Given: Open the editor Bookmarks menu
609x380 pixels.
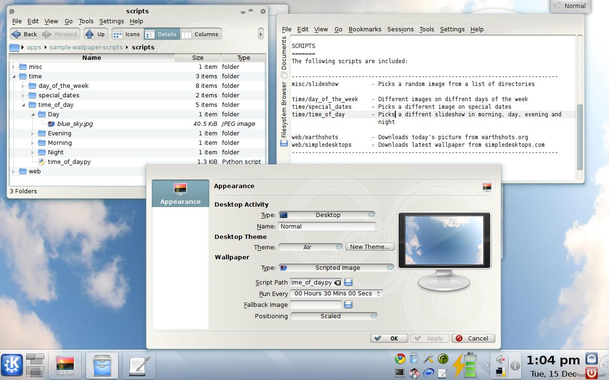Looking at the screenshot, I should coord(365,29).
